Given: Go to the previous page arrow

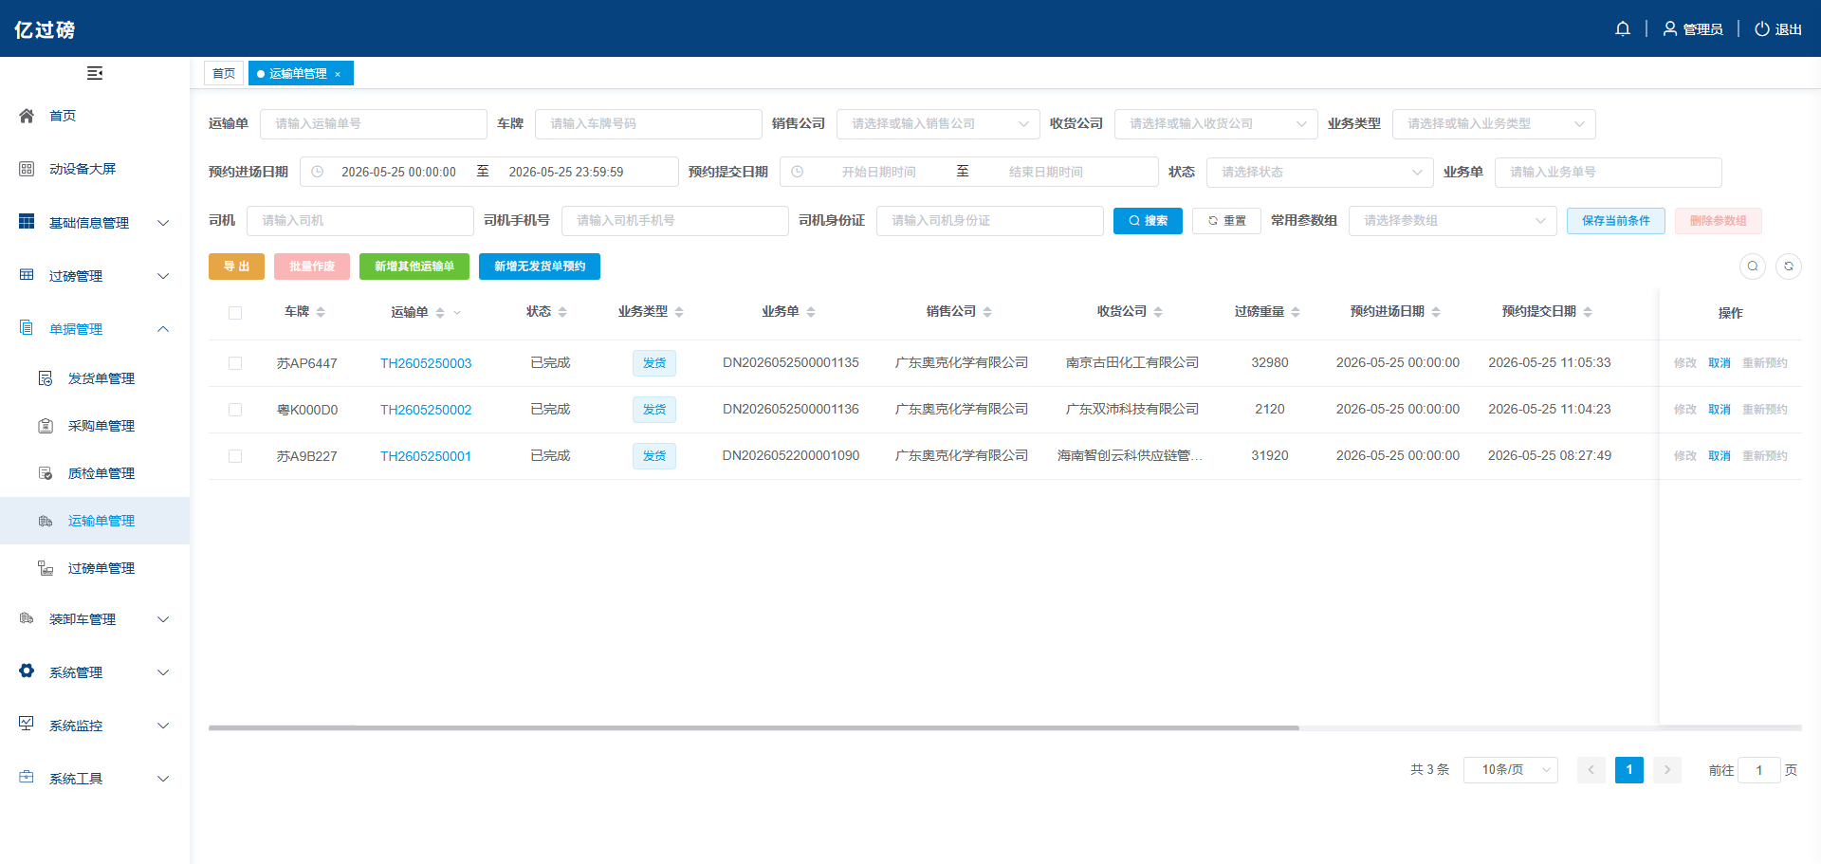Looking at the screenshot, I should 1591,770.
